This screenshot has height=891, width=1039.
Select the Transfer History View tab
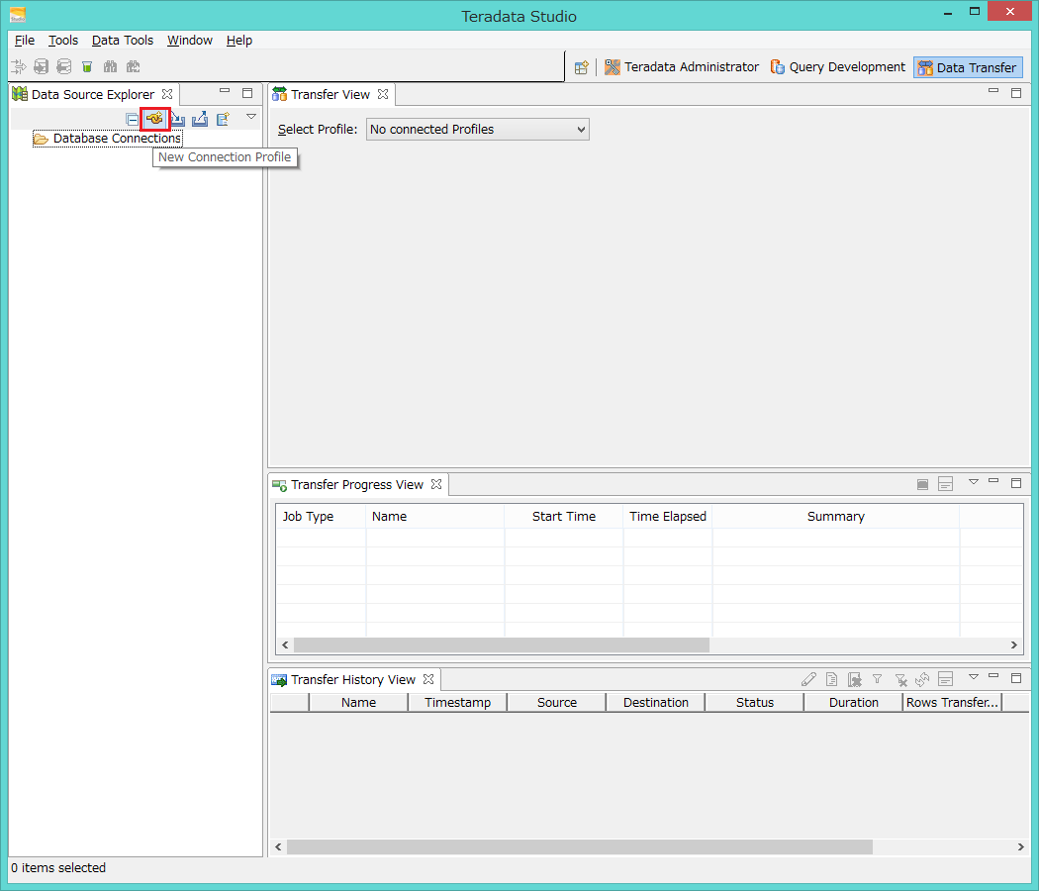click(353, 679)
